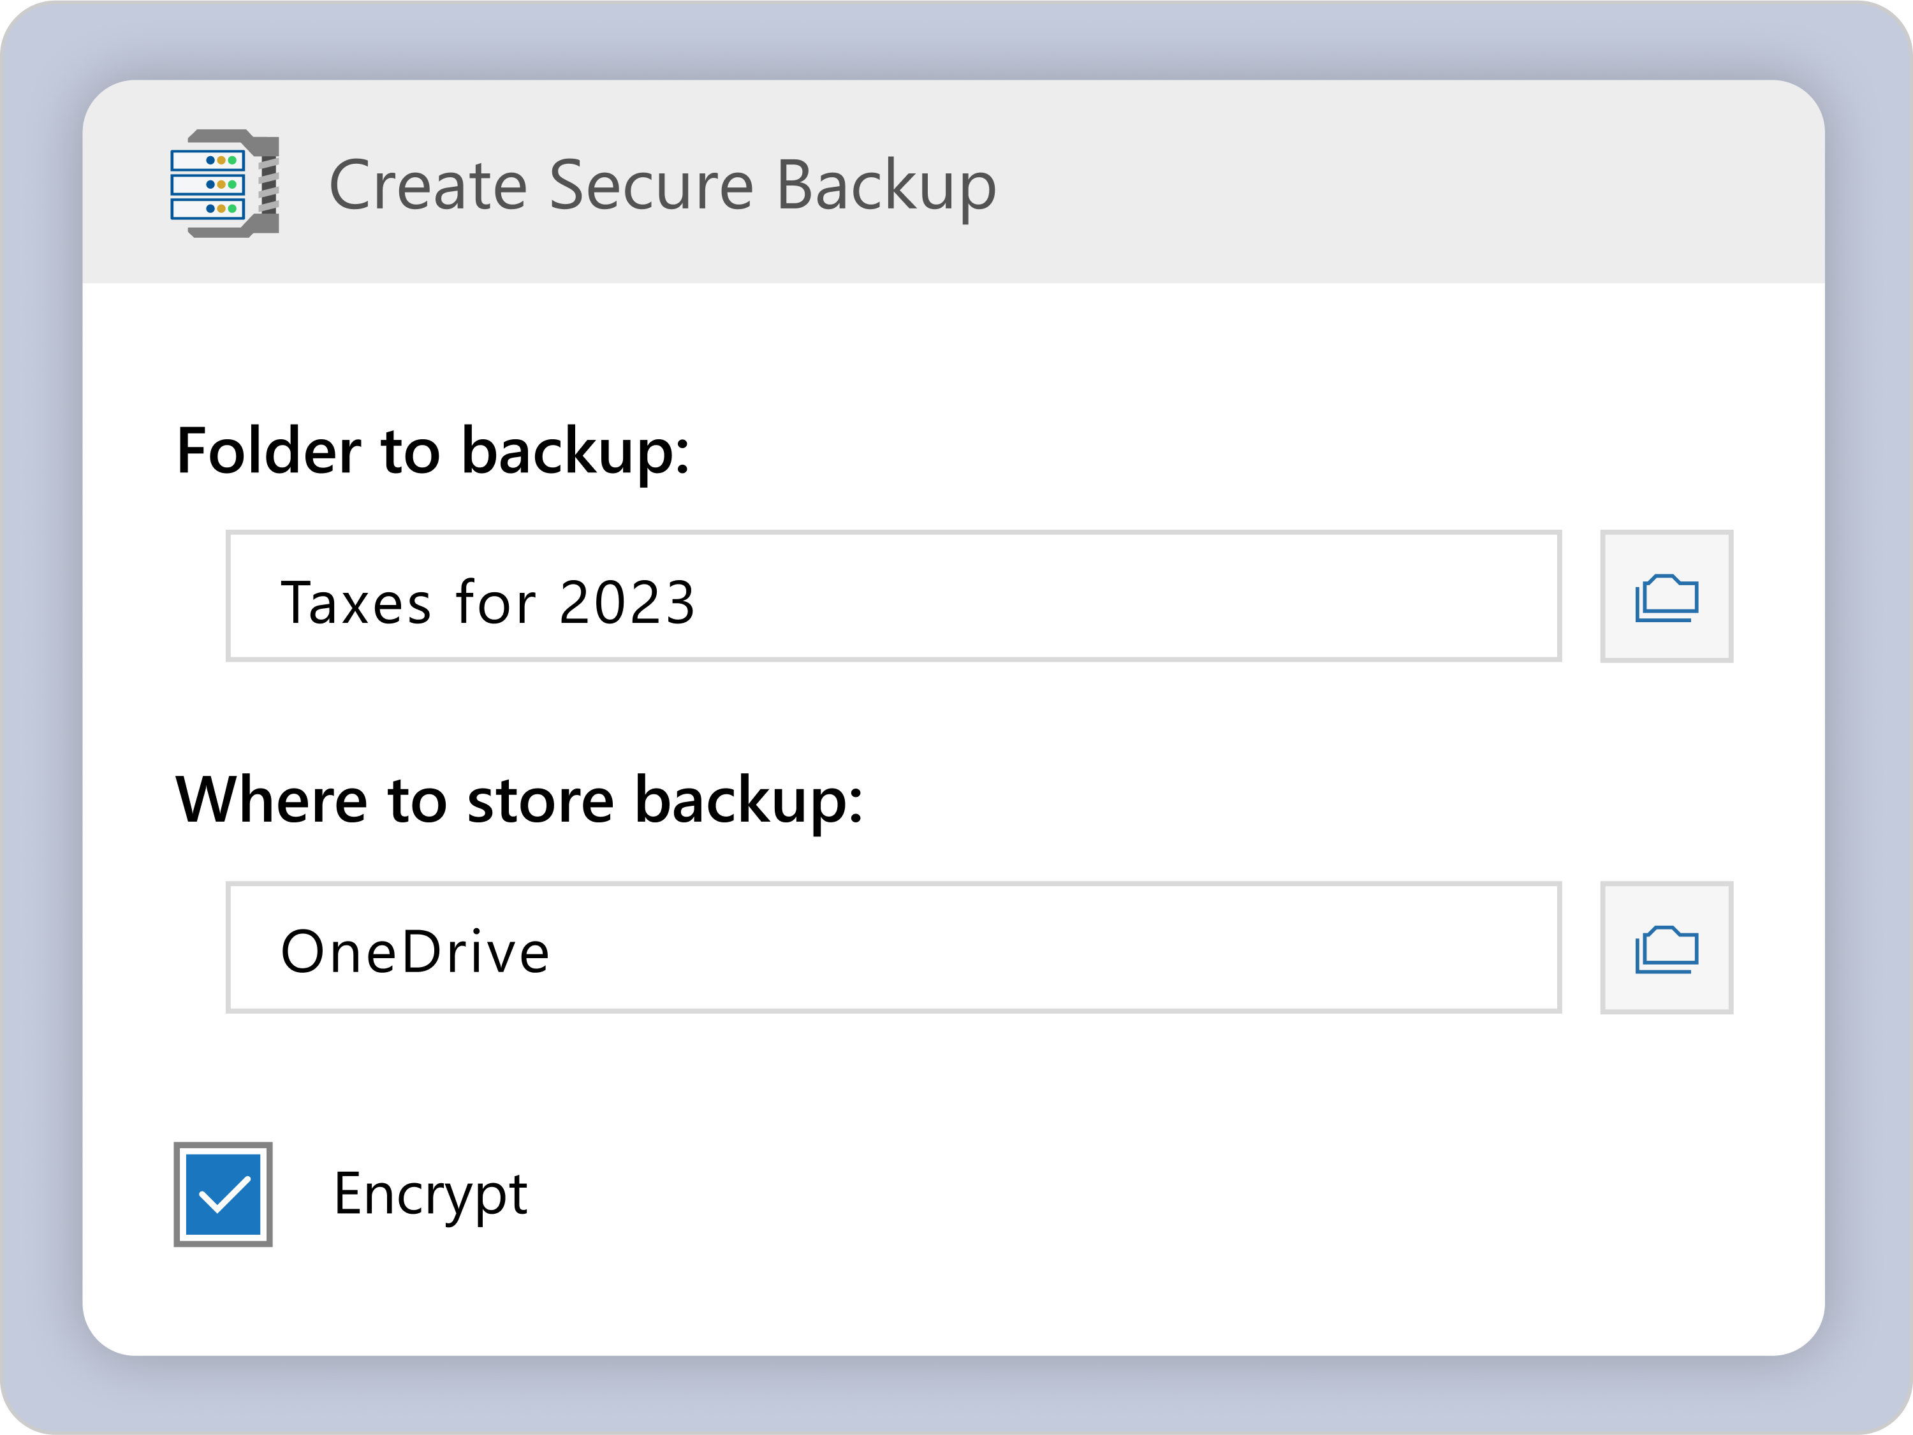Open folder picker for backup storage location
This screenshot has width=1913, height=1435.
[x=1666, y=947]
